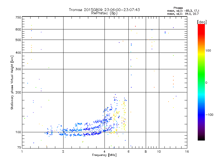Click the plot title 'Tromsø 20150809 23:06:00-23:07:43'
The image size is (220, 165).
click(x=104, y=10)
